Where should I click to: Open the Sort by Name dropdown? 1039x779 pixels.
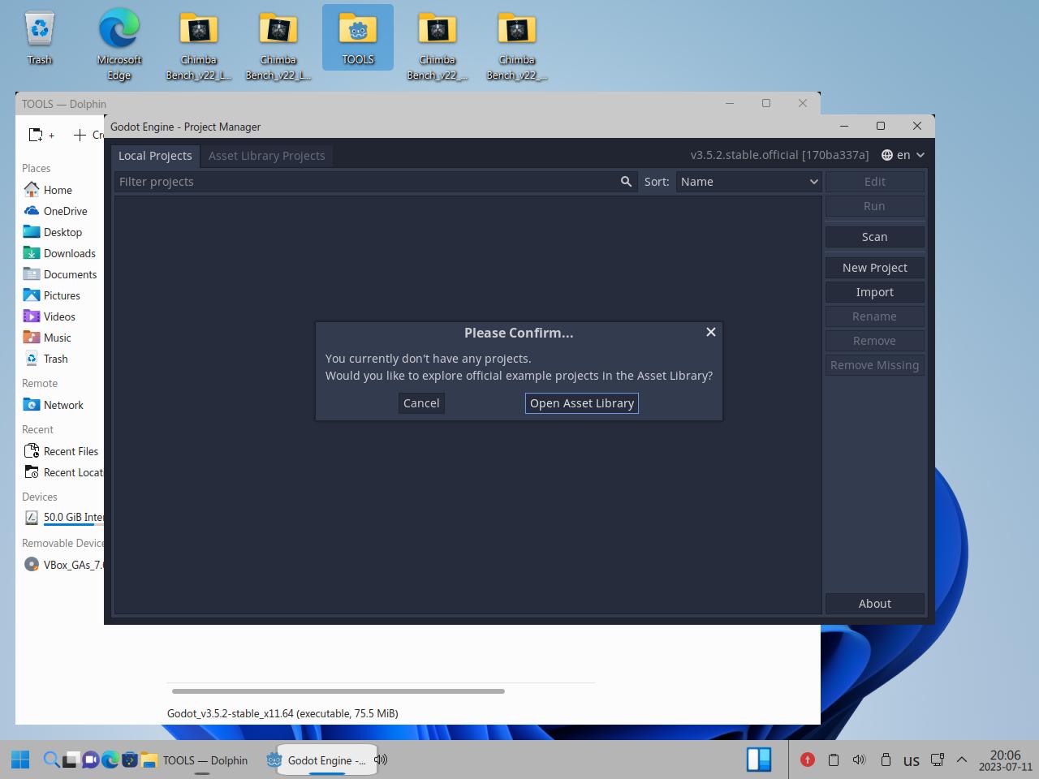tap(749, 182)
